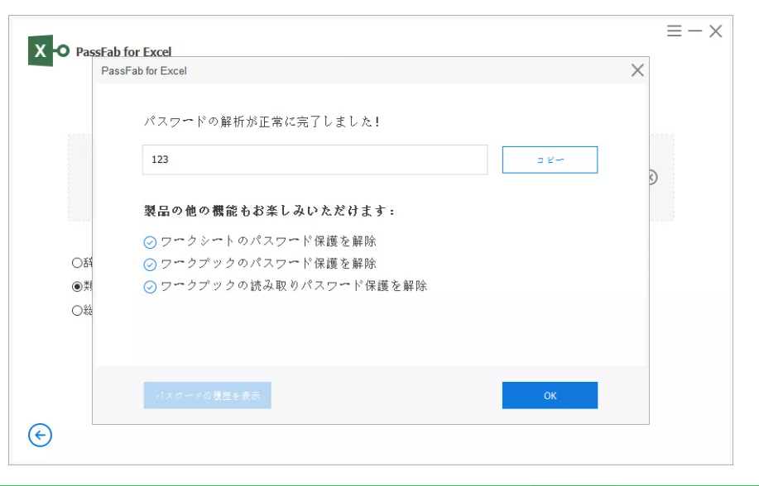Click the message パスワードの解析が正常に完了しました!

[262, 121]
